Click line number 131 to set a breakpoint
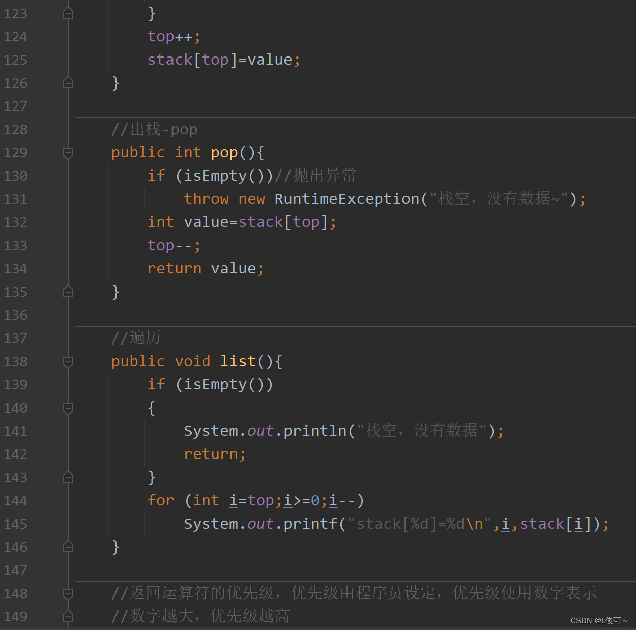 [x=15, y=199]
